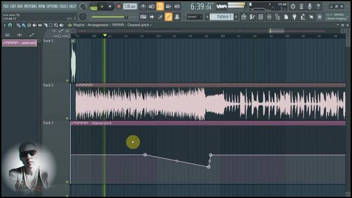Click the main pitch knob
Image resolution: width=352 pixels, height=198 pixels.
pyautogui.click(x=83, y=16)
